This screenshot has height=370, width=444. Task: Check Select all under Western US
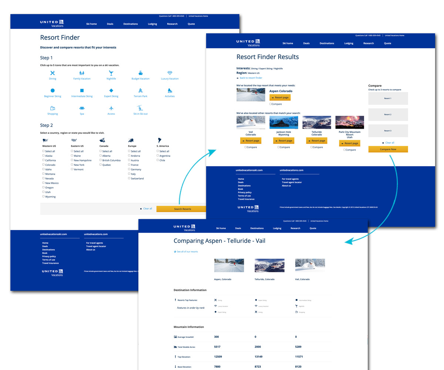coord(44,151)
